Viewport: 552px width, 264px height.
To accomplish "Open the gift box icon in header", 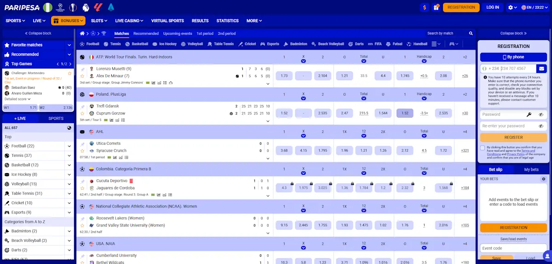I will tap(437, 7).
